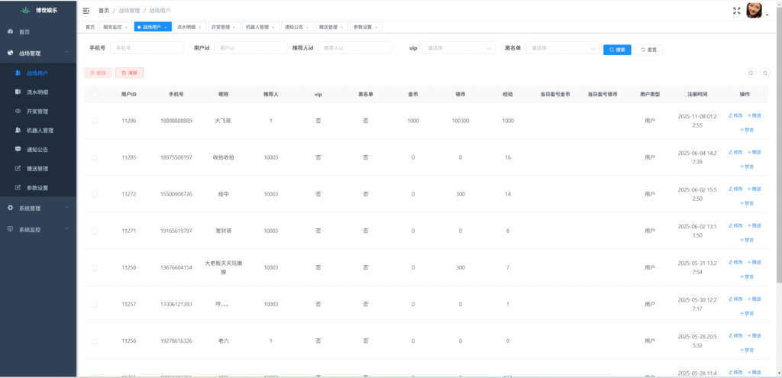Open the 黑名单 dropdown
This screenshot has width=782, height=378.
pos(563,48)
